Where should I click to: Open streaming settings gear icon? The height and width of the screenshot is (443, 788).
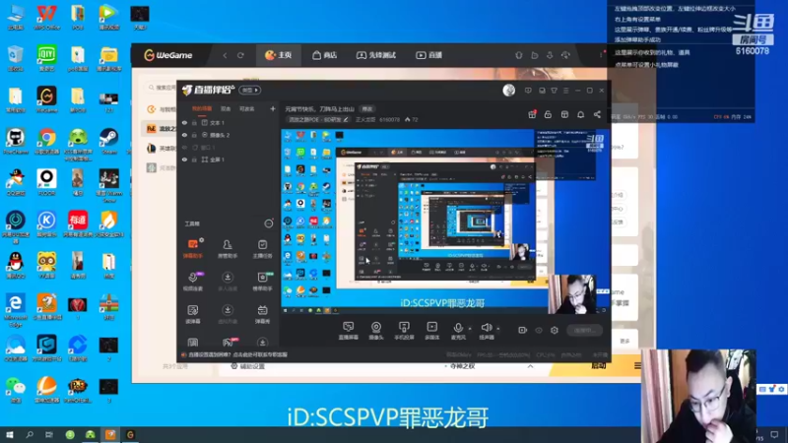pyautogui.click(x=555, y=330)
